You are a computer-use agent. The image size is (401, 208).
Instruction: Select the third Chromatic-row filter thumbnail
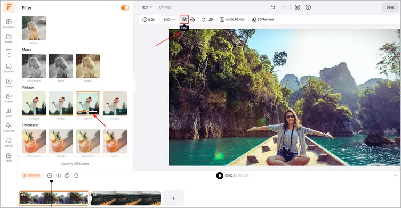click(88, 142)
